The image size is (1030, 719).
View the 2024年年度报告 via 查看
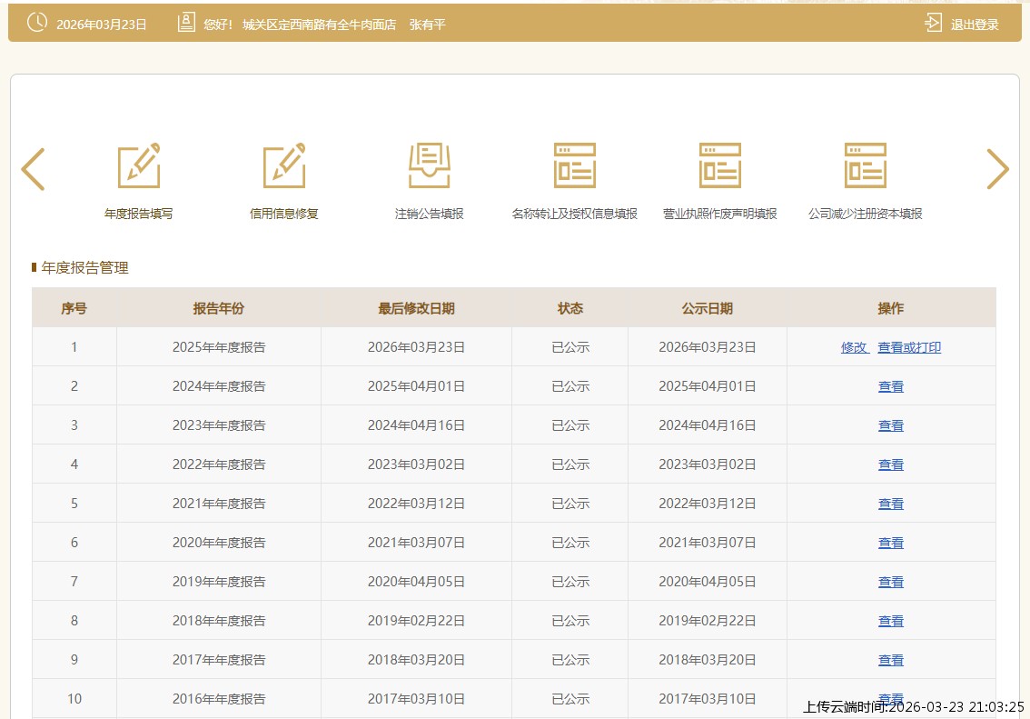tap(890, 386)
